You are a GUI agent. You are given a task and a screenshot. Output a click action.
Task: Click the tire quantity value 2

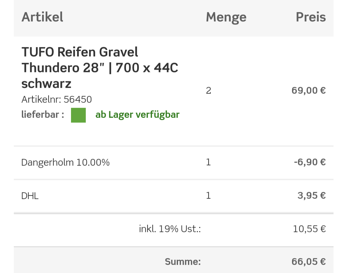click(x=209, y=91)
